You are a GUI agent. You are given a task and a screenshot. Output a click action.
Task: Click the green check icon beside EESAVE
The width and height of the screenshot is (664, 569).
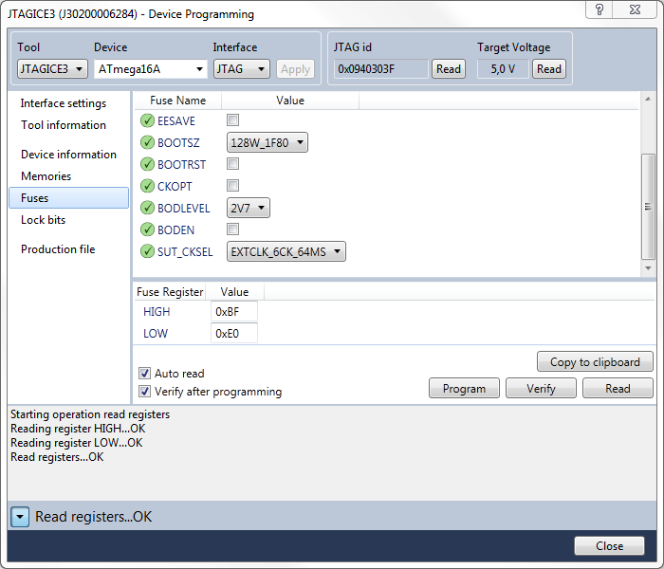(147, 120)
